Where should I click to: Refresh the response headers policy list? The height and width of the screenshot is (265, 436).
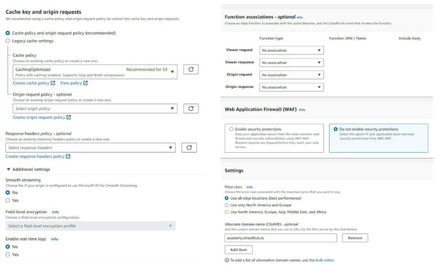(189, 148)
